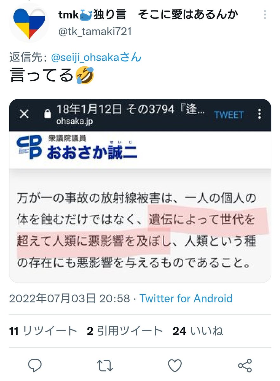The image size is (280, 381).
Task: View the 2 引用ツイート list
Action: pos(125,331)
